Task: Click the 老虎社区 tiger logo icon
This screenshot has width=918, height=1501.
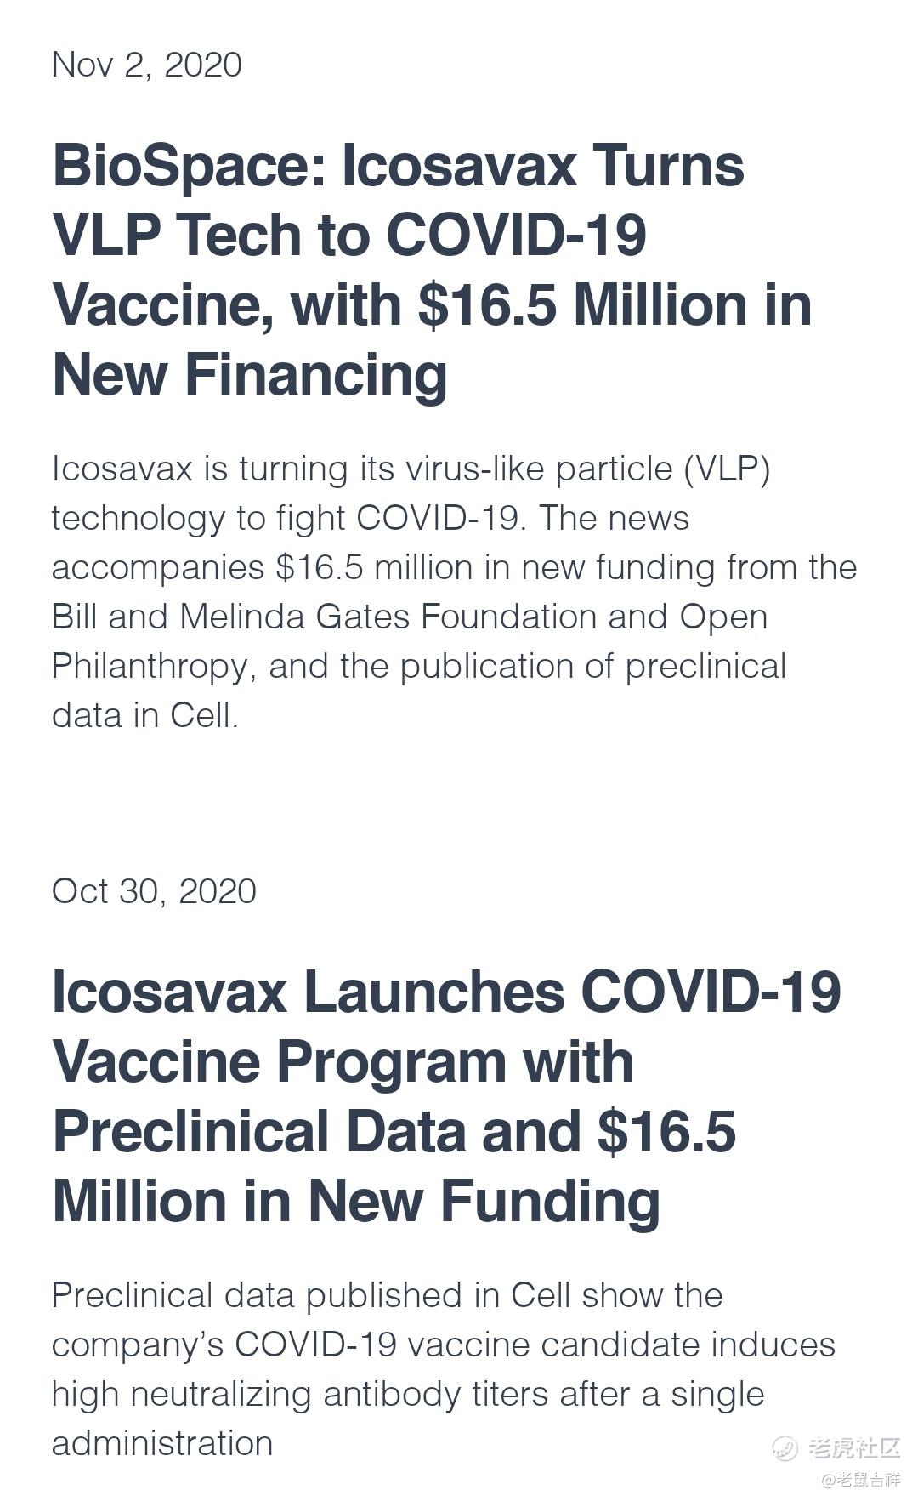Action: coord(785,1447)
